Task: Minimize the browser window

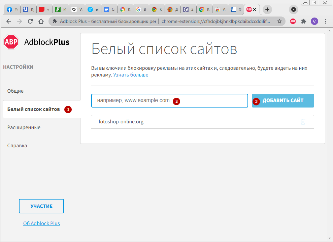Action: point(305,3)
